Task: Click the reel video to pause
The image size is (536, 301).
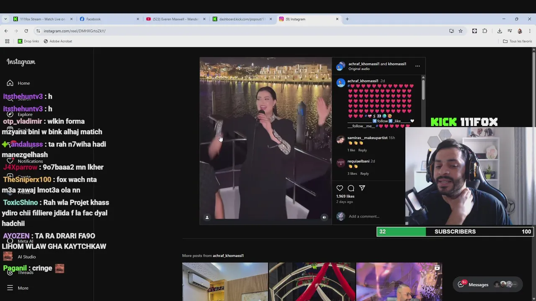Action: 265,141
